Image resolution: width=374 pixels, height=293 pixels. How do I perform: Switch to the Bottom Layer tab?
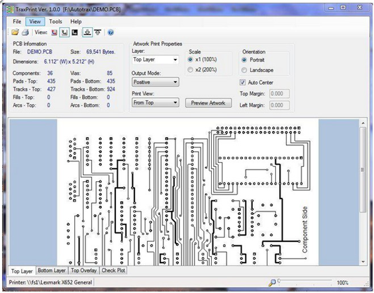pyautogui.click(x=52, y=271)
